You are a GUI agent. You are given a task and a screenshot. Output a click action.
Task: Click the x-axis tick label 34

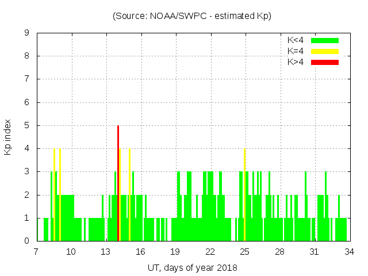[349, 252]
